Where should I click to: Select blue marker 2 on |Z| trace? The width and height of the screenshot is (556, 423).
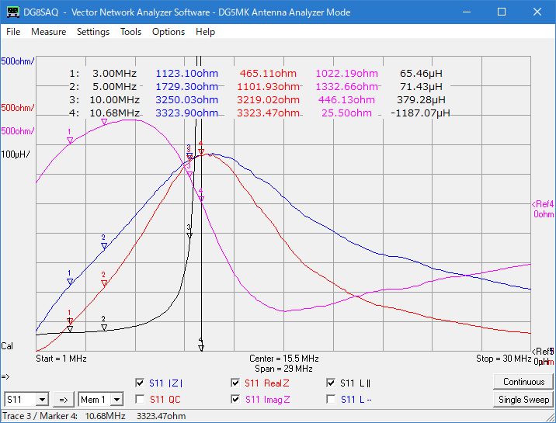click(104, 246)
